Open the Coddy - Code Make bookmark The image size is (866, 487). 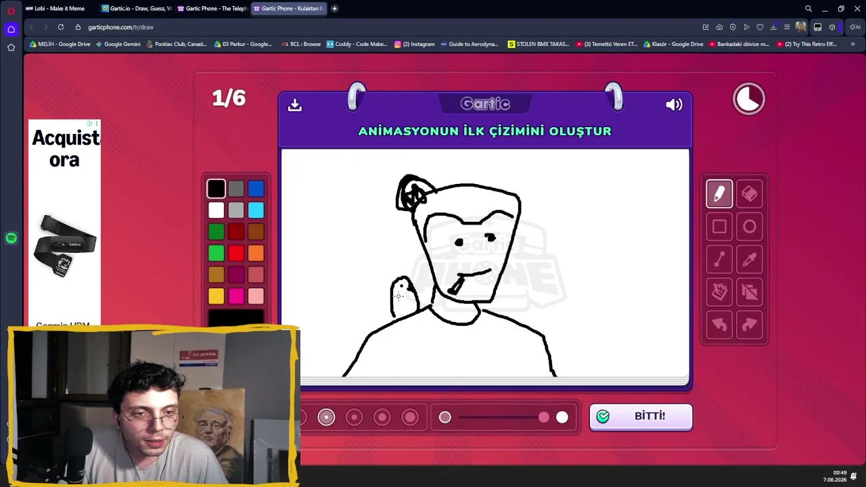(x=357, y=44)
